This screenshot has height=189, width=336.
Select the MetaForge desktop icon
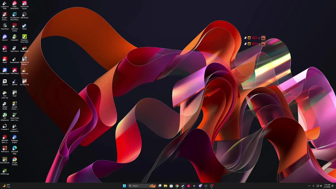click(x=24, y=71)
